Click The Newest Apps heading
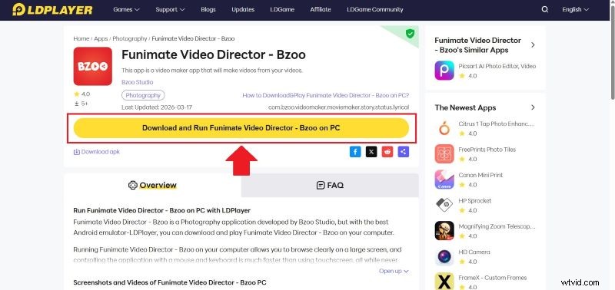 (x=465, y=107)
